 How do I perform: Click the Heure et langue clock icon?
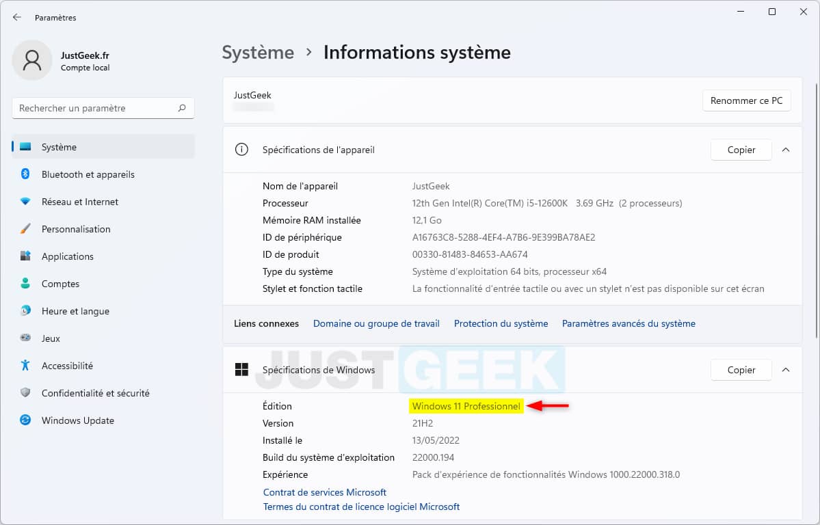25,310
